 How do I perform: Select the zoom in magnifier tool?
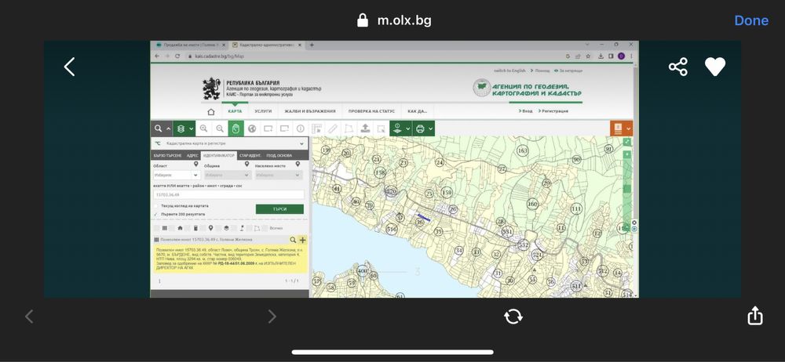click(x=203, y=129)
